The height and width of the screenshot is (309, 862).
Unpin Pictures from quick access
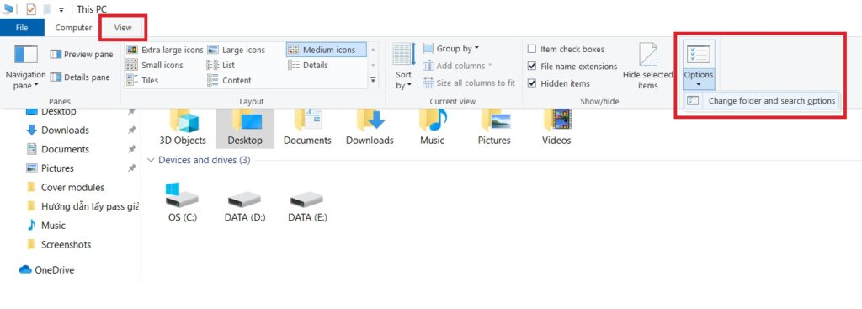point(131,168)
